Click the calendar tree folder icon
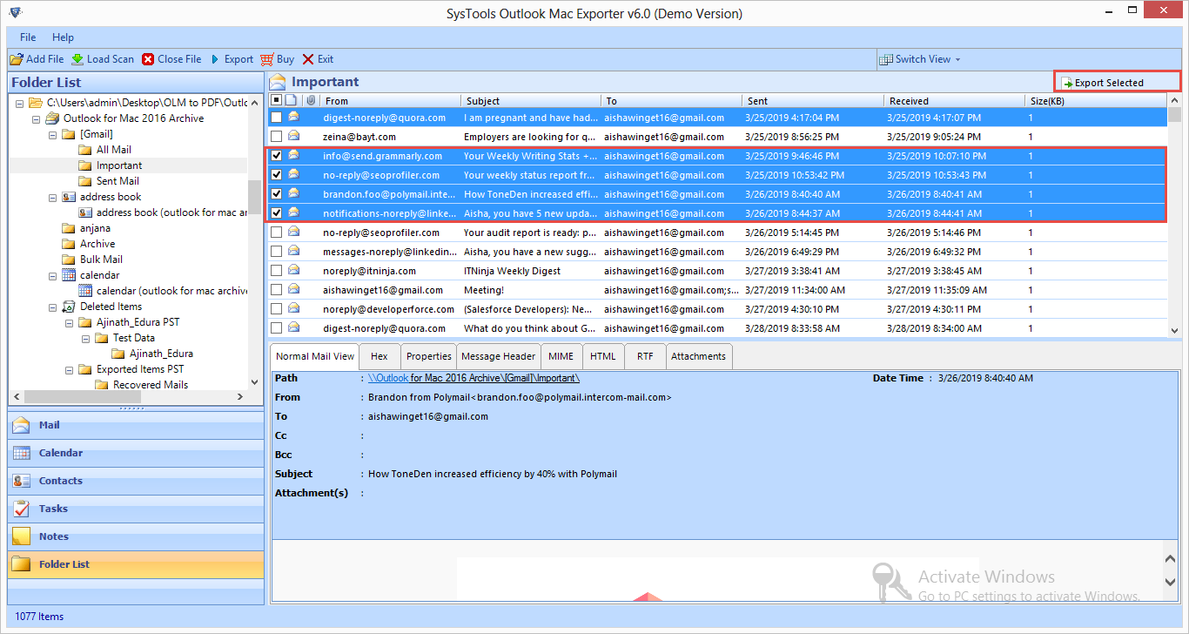This screenshot has width=1189, height=634. (x=69, y=275)
